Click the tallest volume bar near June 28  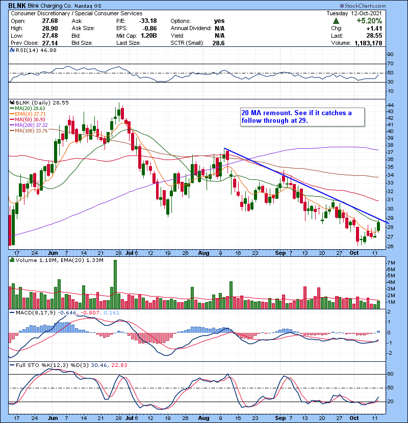(x=115, y=284)
